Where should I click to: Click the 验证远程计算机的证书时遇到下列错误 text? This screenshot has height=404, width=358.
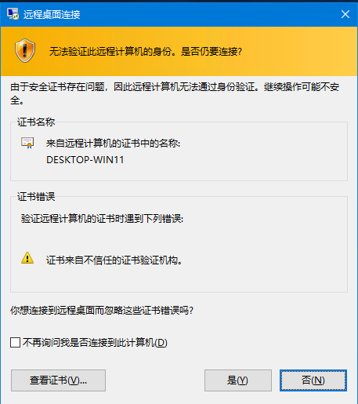102,219
